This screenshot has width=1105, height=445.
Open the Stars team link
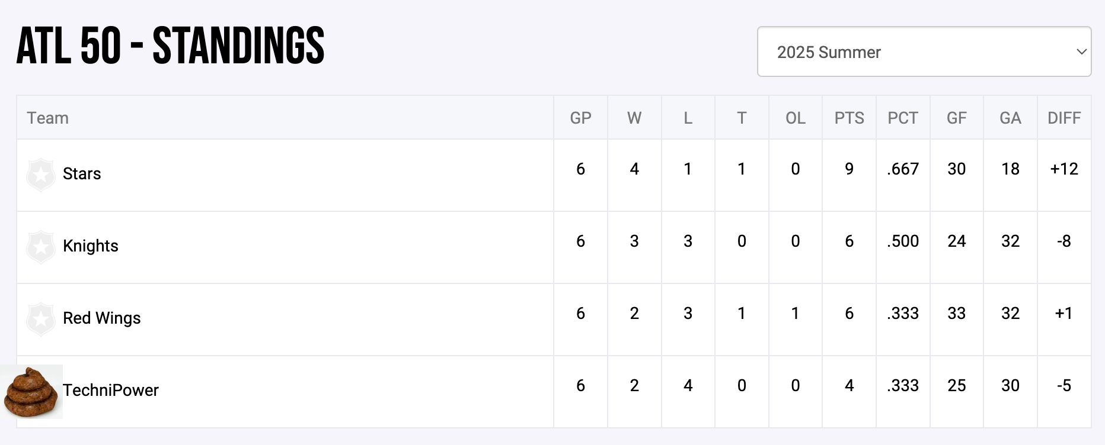click(x=82, y=174)
